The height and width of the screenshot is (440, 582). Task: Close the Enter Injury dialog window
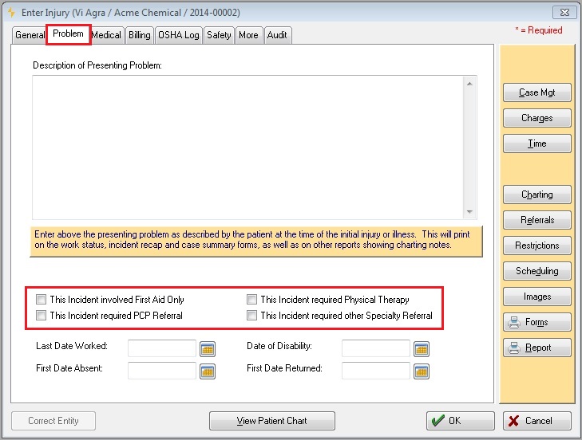click(564, 12)
